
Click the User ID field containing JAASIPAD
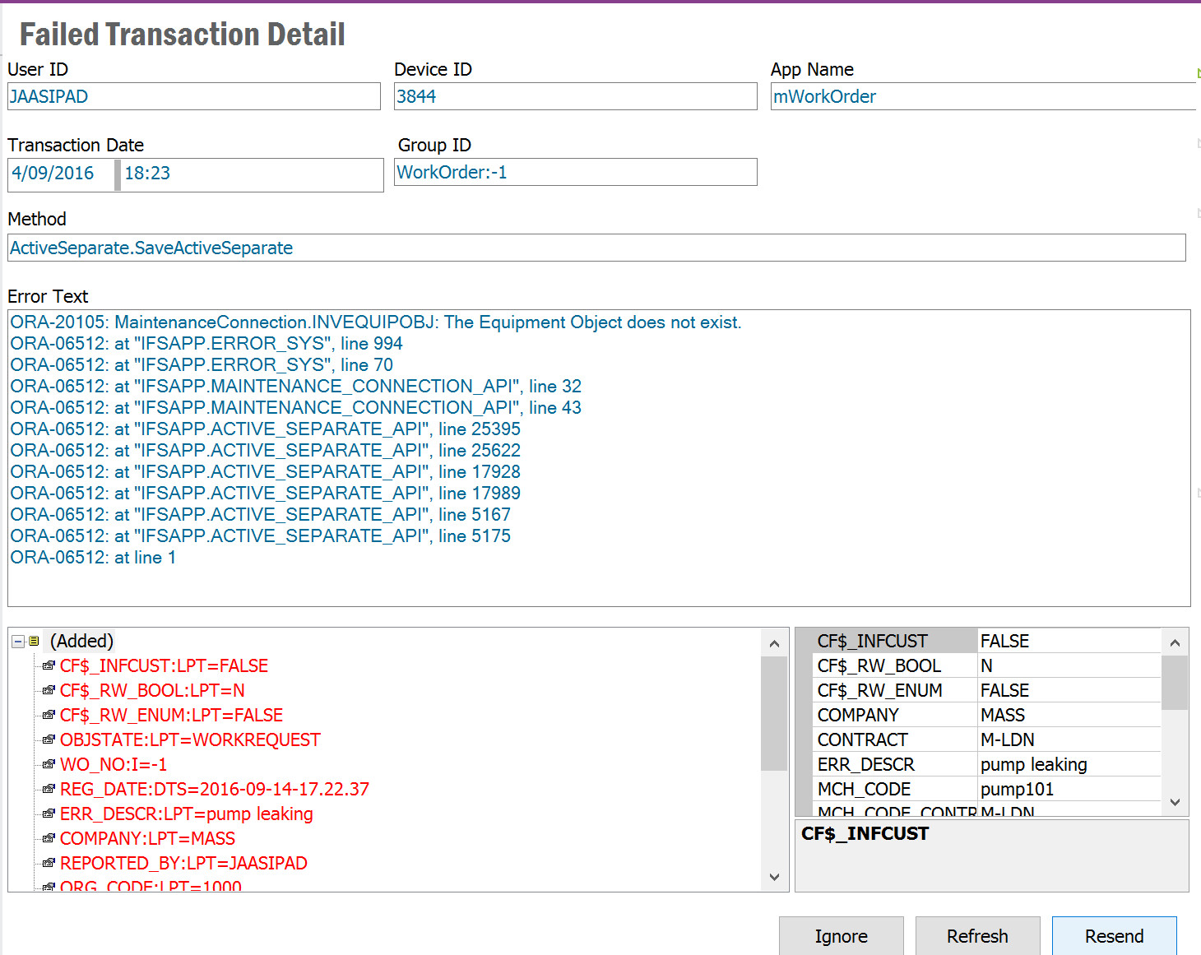[193, 96]
